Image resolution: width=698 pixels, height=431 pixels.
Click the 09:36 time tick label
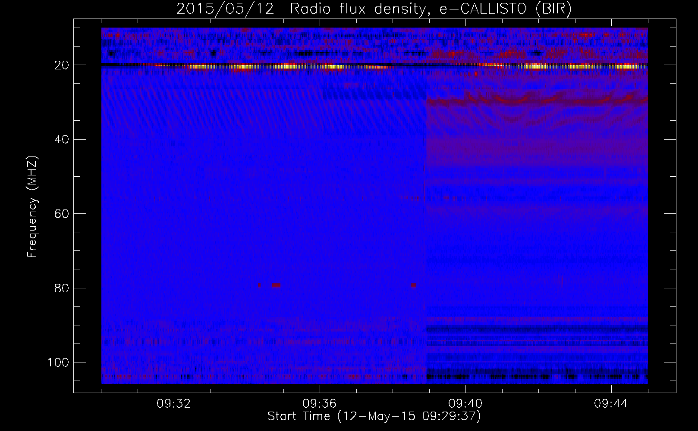(x=320, y=404)
